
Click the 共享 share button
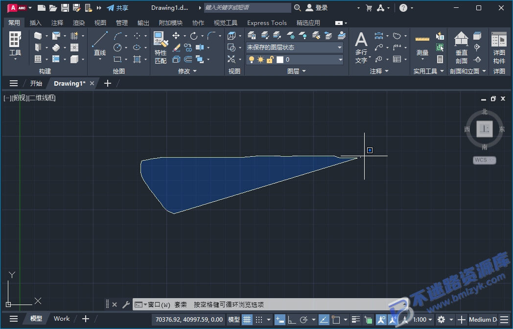coord(117,8)
